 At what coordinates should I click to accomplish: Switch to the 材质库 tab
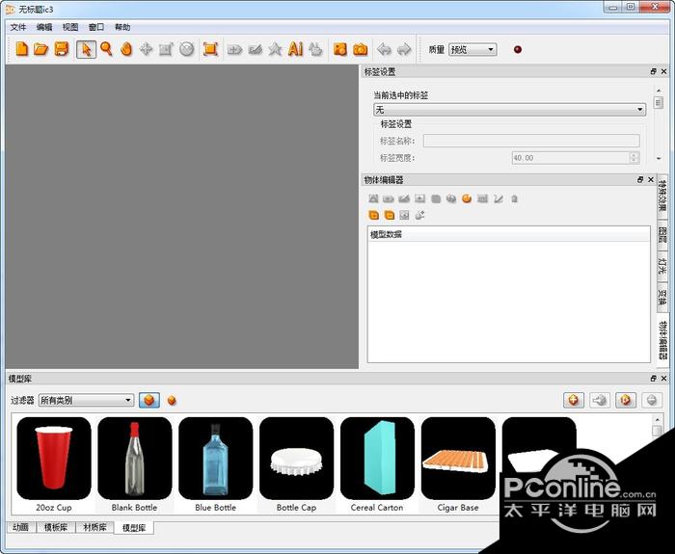[94, 527]
